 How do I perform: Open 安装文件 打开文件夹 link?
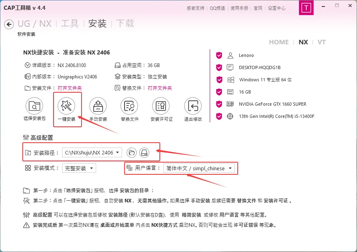tap(70, 88)
